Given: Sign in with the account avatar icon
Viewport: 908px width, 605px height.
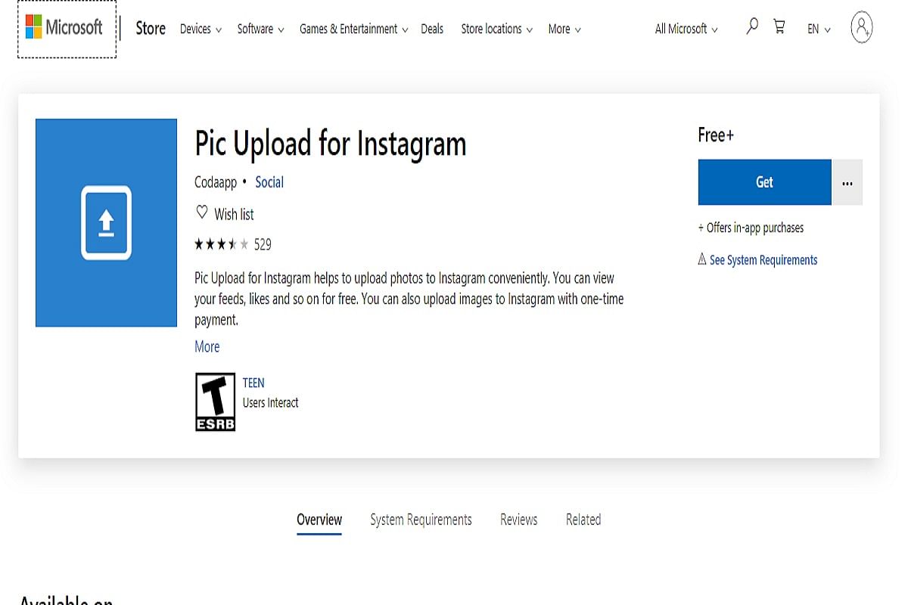Looking at the screenshot, I should pos(861,27).
